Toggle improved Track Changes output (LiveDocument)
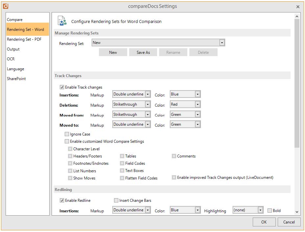 tap(174, 177)
